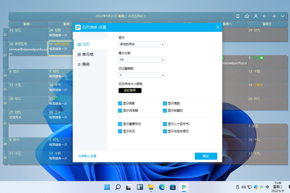The image size is (290, 193).
Task: Uncheck the 显示阴影 checkbox
Action: (x=120, y=103)
